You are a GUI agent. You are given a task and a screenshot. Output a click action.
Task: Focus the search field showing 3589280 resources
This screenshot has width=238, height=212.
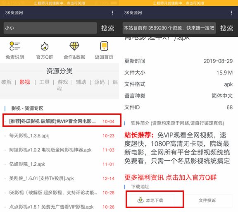[x=169, y=28]
